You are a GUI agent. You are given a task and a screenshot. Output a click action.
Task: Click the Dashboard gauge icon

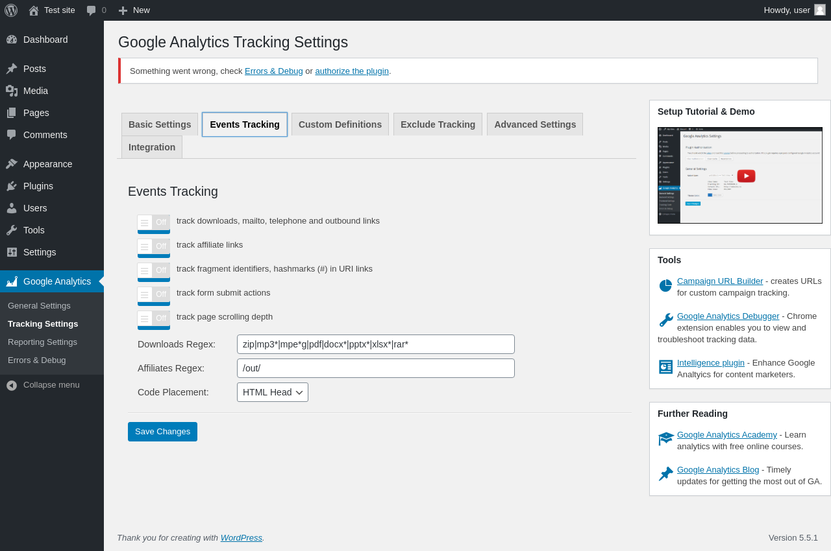pyautogui.click(x=12, y=40)
